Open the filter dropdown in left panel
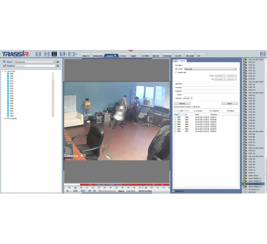267x244 pixels. 35,62
